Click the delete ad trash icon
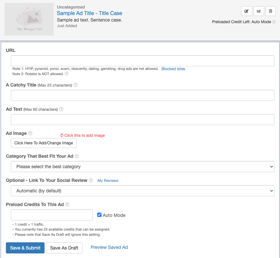This screenshot has width=280, height=258. 271,11
